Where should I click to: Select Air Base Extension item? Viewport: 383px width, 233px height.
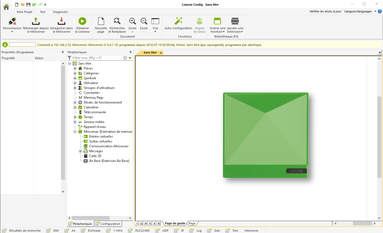pos(109,161)
